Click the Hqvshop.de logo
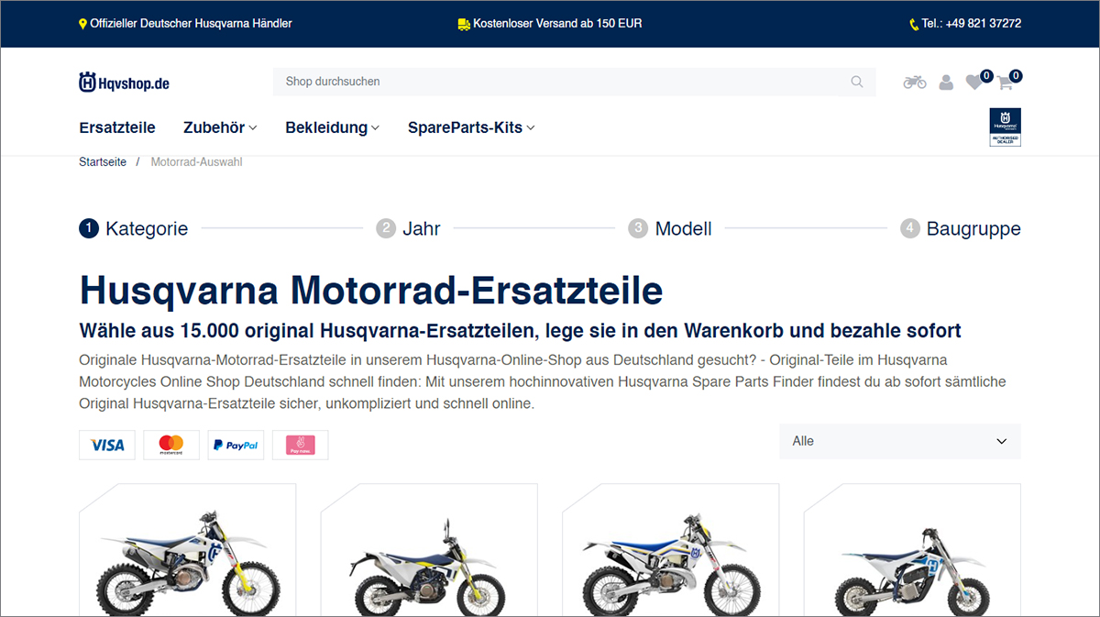Viewport: 1100px width, 617px height. [124, 83]
